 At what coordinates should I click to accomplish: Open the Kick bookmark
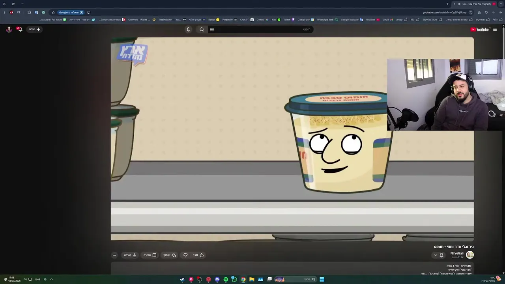click(276, 20)
